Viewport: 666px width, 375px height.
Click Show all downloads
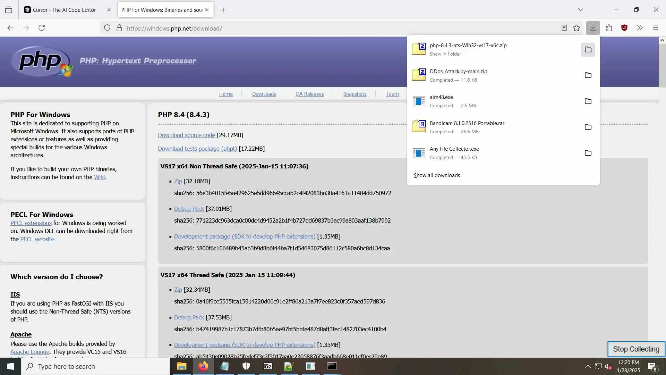(x=437, y=175)
